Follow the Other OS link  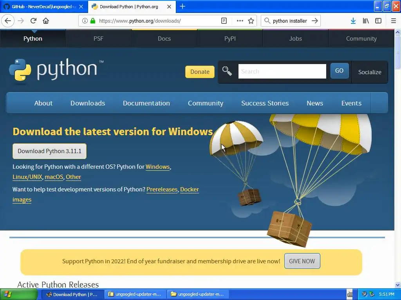(73, 177)
